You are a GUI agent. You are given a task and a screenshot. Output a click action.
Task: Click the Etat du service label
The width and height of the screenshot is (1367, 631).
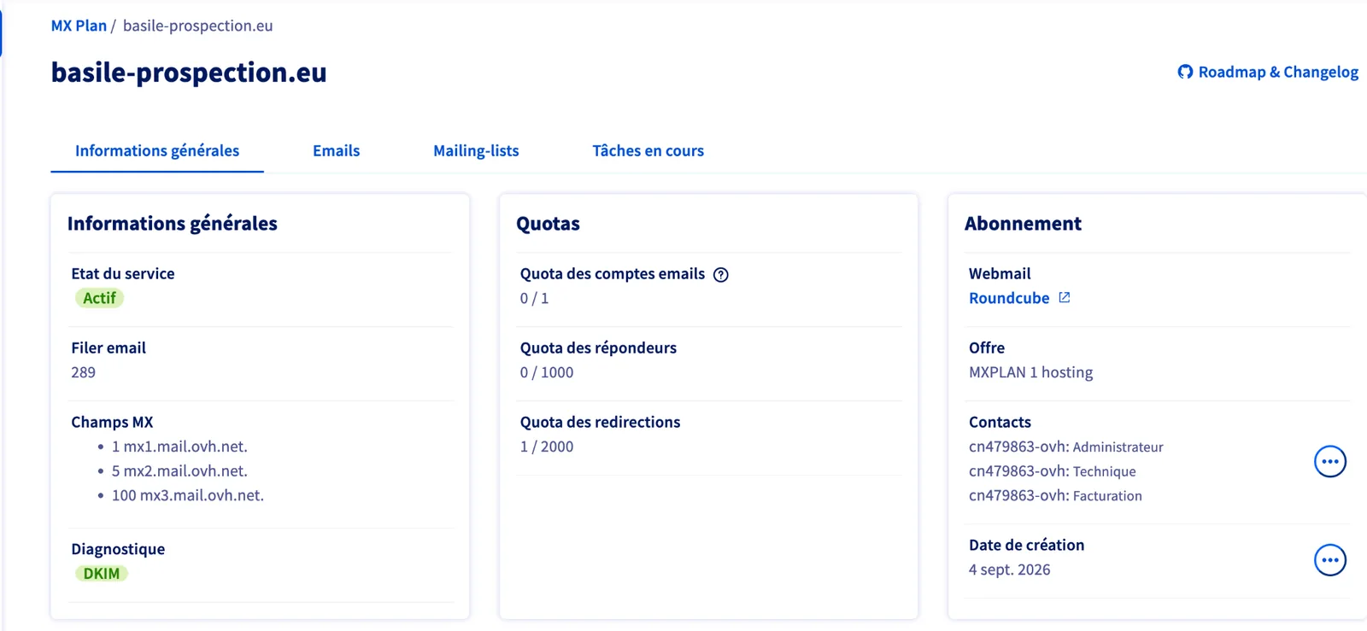[x=123, y=274]
